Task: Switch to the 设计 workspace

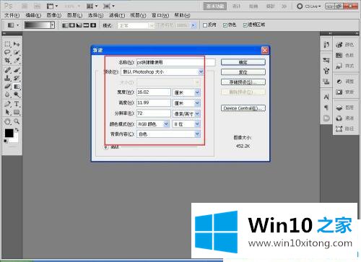Action: coord(236,6)
